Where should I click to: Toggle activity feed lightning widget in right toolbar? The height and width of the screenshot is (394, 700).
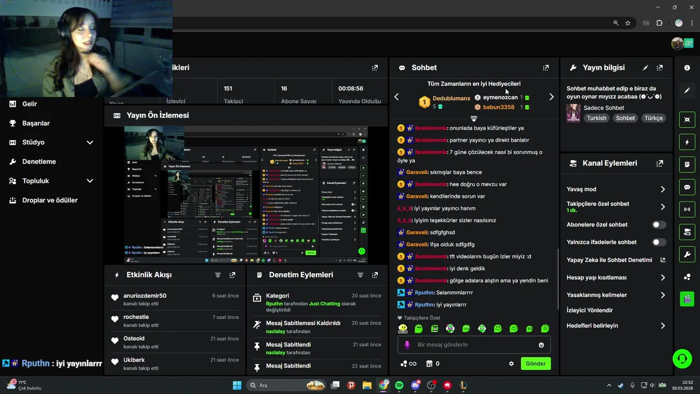[x=687, y=142]
